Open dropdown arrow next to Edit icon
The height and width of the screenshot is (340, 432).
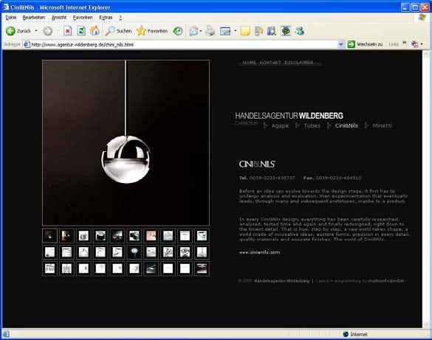tap(235, 31)
